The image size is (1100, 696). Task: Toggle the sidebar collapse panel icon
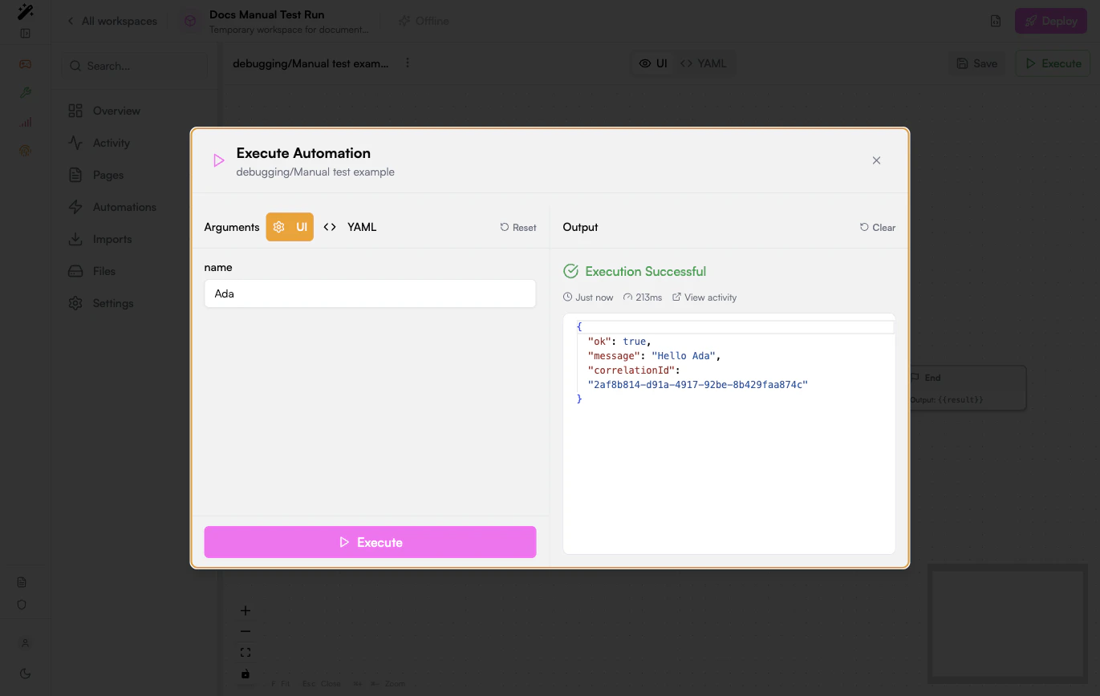[x=25, y=34]
